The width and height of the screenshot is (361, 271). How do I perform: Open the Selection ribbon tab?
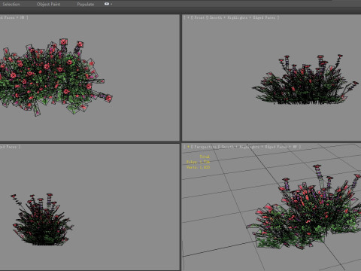click(11, 5)
